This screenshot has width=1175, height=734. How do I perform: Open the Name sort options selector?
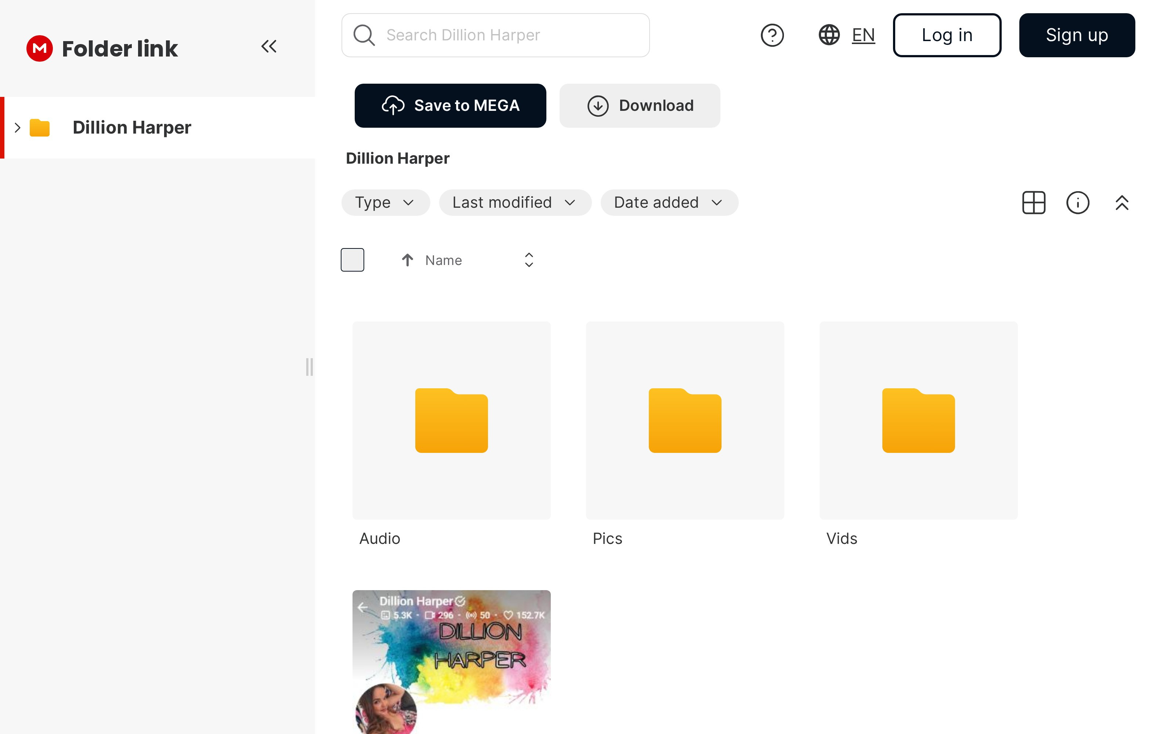tap(529, 260)
